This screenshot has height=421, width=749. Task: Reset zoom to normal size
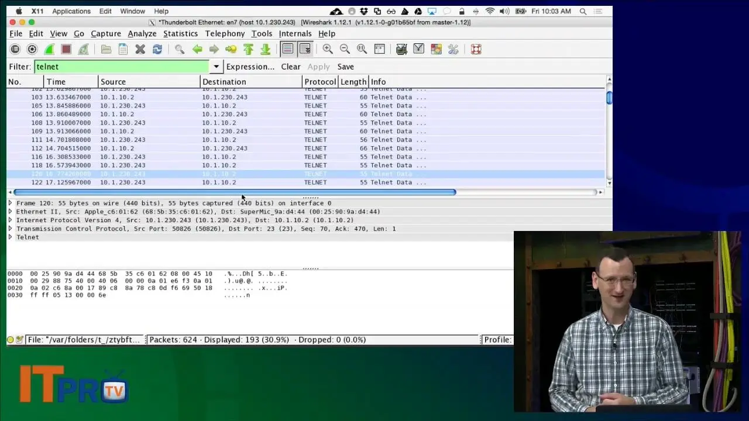point(362,49)
